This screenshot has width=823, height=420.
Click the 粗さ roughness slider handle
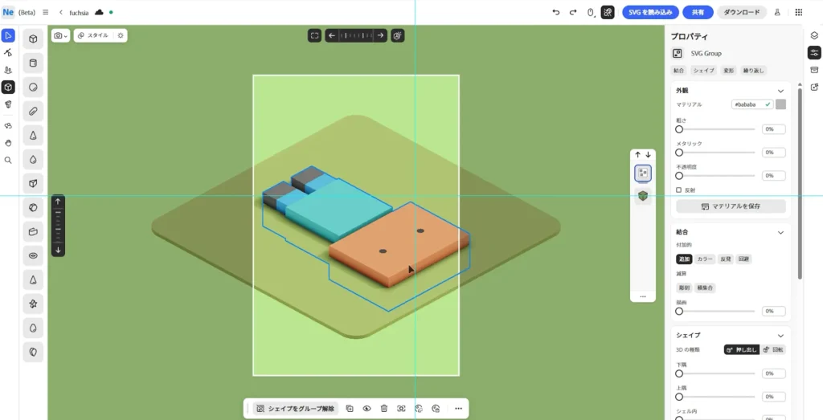coord(679,129)
